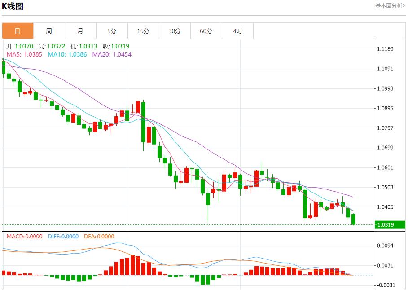Click the DIFF value label
Image resolution: width=408 pixels, height=290 pixels.
tap(62, 237)
